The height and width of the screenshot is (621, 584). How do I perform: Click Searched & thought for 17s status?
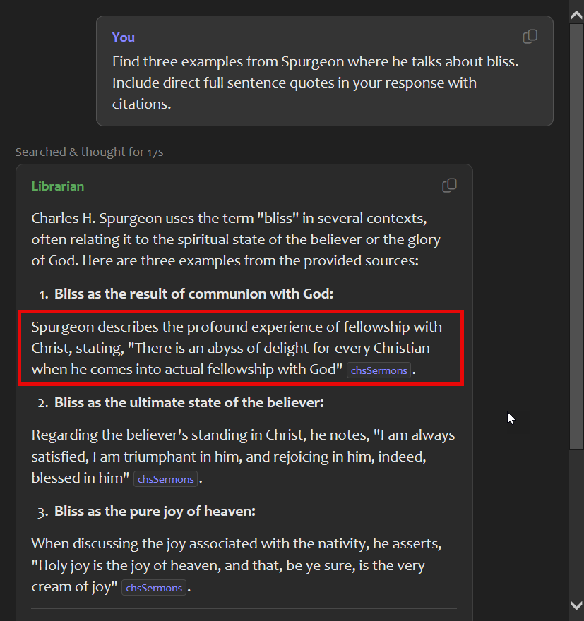click(x=89, y=152)
